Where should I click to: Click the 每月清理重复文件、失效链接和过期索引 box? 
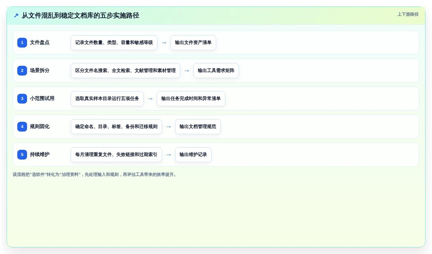coord(116,155)
